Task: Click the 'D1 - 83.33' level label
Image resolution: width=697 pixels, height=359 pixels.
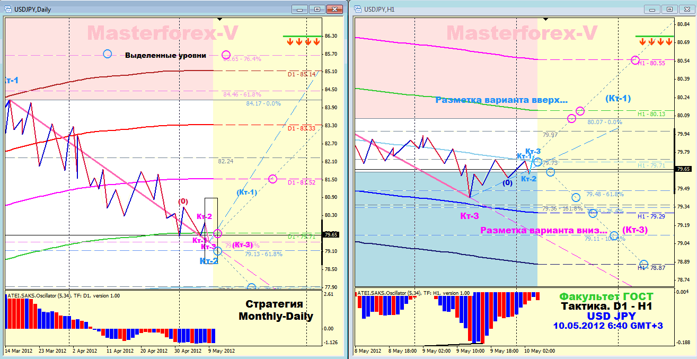Action: click(x=301, y=128)
